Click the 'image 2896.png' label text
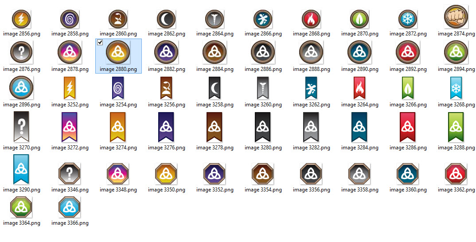Viewport: 476px width, 242px height. pyautogui.click(x=22, y=105)
